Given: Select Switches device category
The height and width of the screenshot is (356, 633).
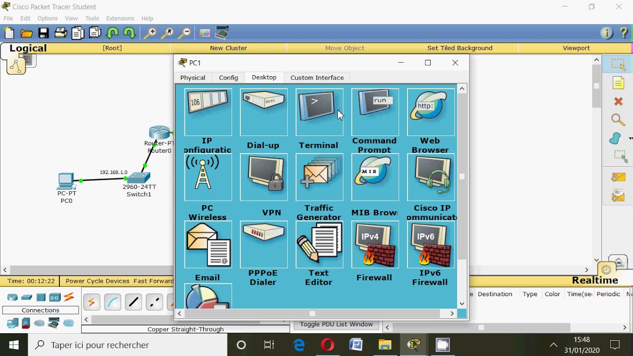Looking at the screenshot, I should coord(27,297).
